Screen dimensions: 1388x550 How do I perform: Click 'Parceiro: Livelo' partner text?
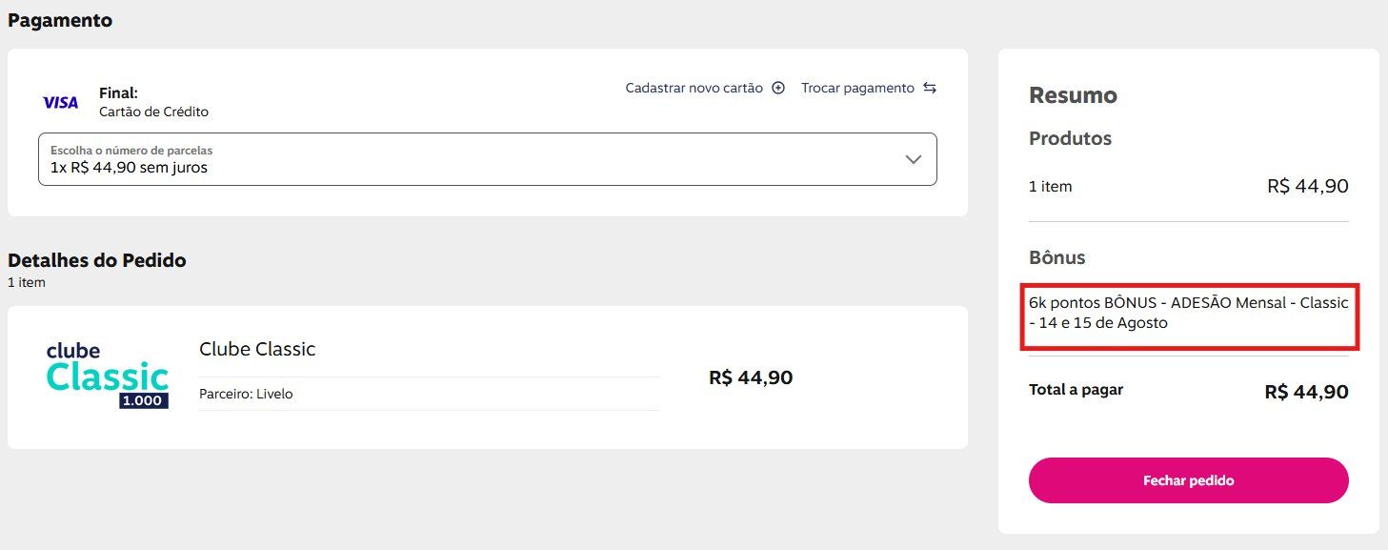pos(246,394)
